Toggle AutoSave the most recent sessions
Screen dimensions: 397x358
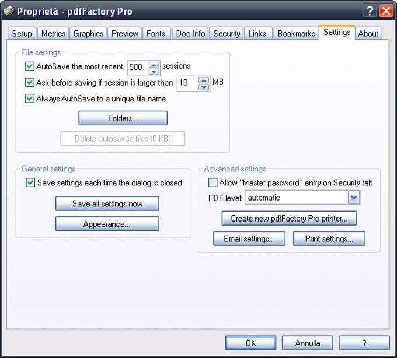coord(30,66)
